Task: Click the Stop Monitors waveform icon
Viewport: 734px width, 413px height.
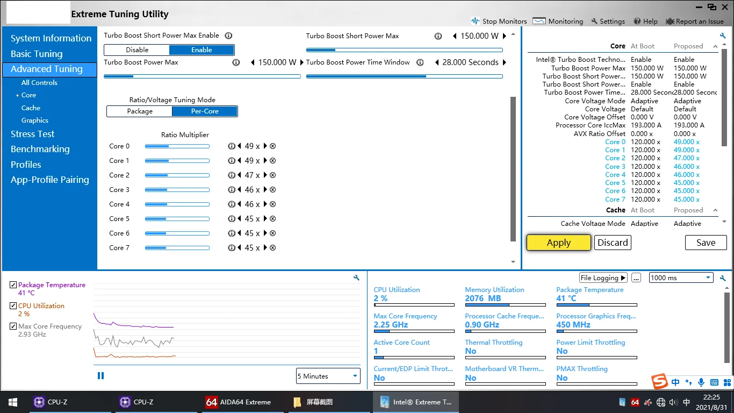Action: click(x=475, y=21)
